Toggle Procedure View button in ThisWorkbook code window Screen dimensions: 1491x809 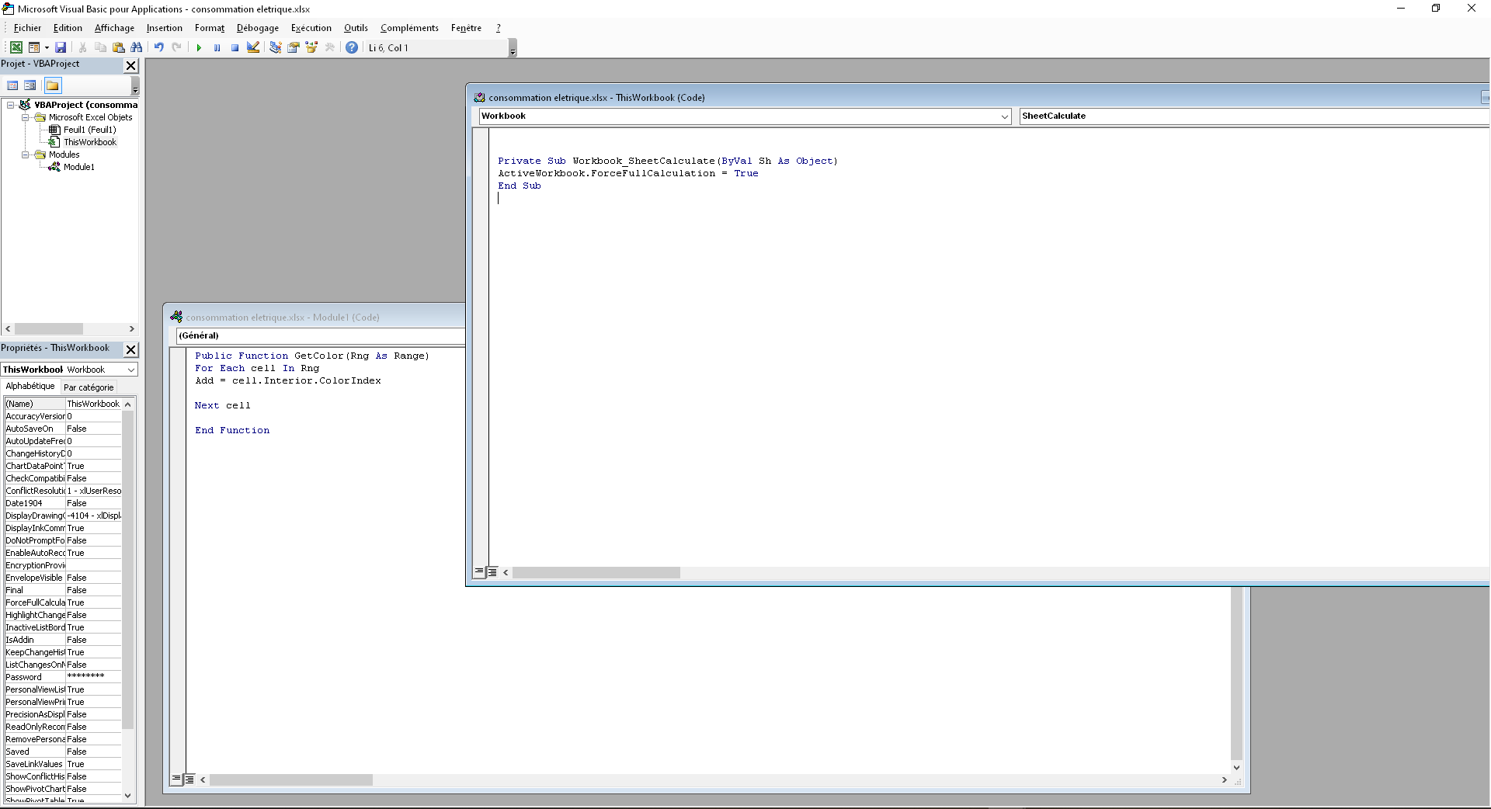tap(479, 572)
